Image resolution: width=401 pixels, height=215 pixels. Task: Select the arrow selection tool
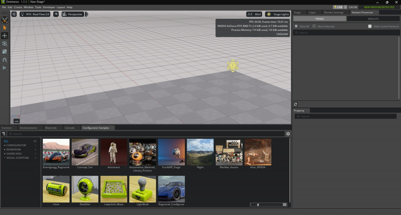(5, 28)
